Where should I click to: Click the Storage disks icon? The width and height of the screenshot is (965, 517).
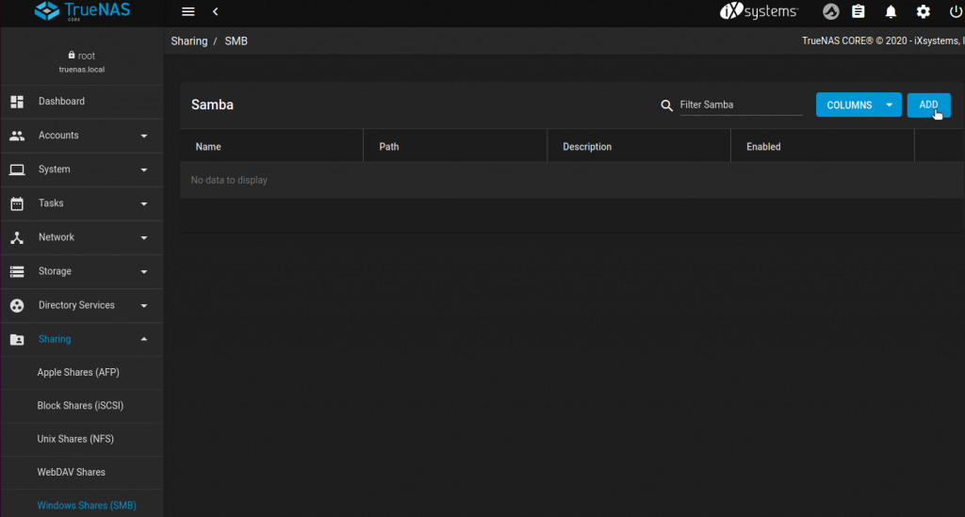[x=17, y=272]
